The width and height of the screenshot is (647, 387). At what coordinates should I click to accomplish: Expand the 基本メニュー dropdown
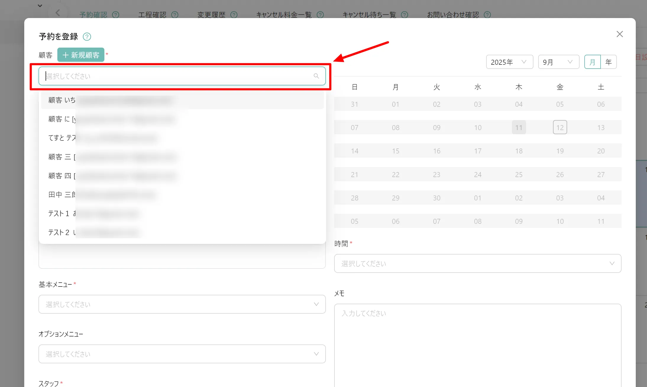(x=182, y=304)
